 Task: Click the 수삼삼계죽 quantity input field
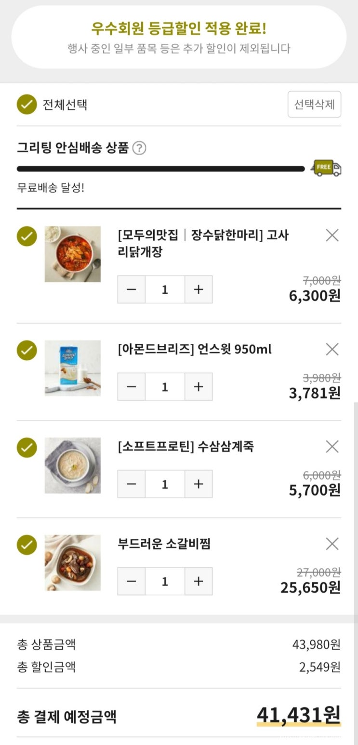tap(165, 484)
